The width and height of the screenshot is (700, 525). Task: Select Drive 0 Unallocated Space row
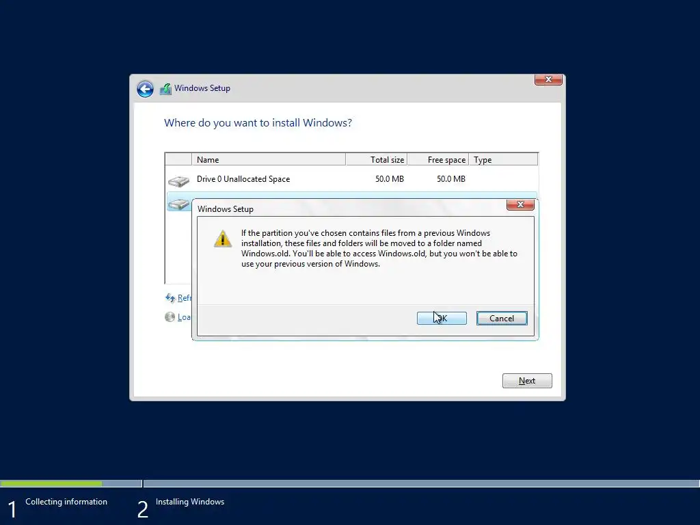click(x=351, y=179)
